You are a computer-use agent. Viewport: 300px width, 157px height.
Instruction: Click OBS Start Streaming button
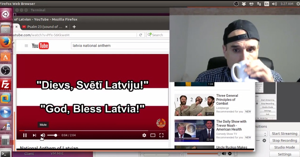285,134
